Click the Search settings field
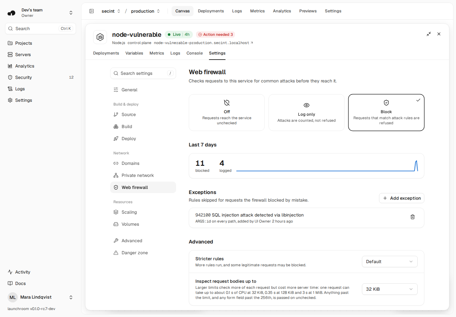The height and width of the screenshot is (317, 456). tap(143, 73)
